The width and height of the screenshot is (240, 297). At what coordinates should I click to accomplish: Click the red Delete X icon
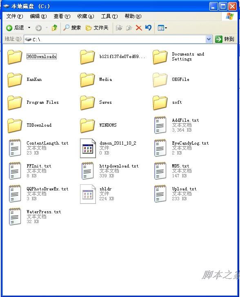(x=139, y=28)
